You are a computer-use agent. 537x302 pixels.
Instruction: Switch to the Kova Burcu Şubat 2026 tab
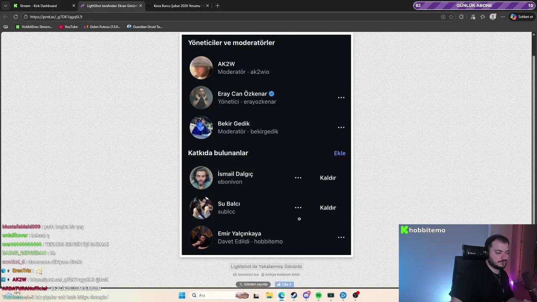tap(178, 6)
